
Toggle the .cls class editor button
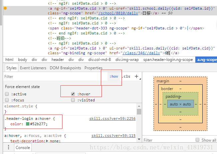pyautogui.click(x=126, y=76)
